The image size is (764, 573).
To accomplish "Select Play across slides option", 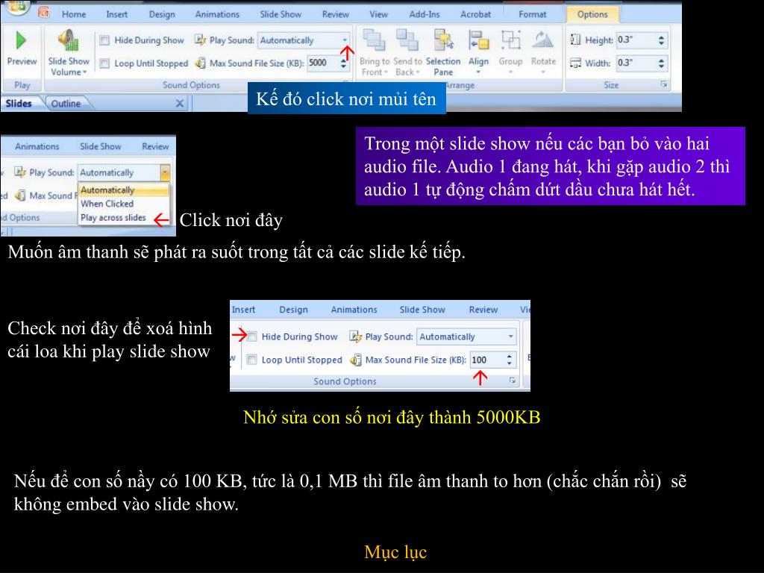I will click(x=113, y=218).
